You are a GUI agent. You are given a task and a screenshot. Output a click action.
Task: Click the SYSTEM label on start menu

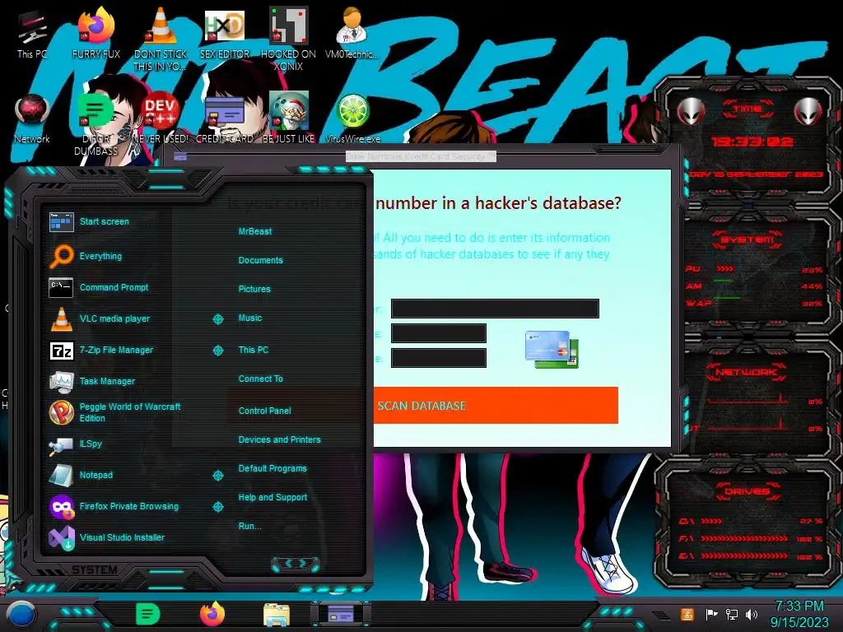point(95,569)
